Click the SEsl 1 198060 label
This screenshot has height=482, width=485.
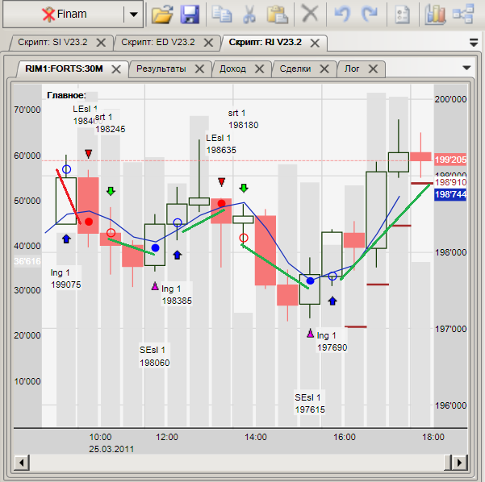point(154,356)
